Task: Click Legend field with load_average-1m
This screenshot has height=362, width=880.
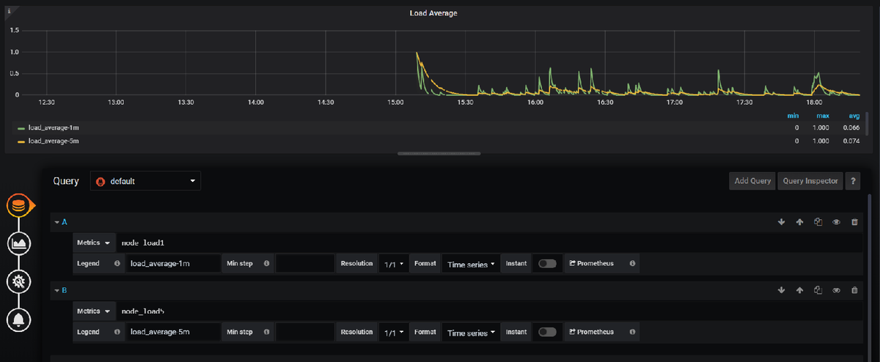Action: [173, 264]
